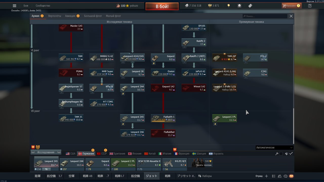324x182 pixels.
Task: Switch to the Малый флот tab
Action: point(113,16)
